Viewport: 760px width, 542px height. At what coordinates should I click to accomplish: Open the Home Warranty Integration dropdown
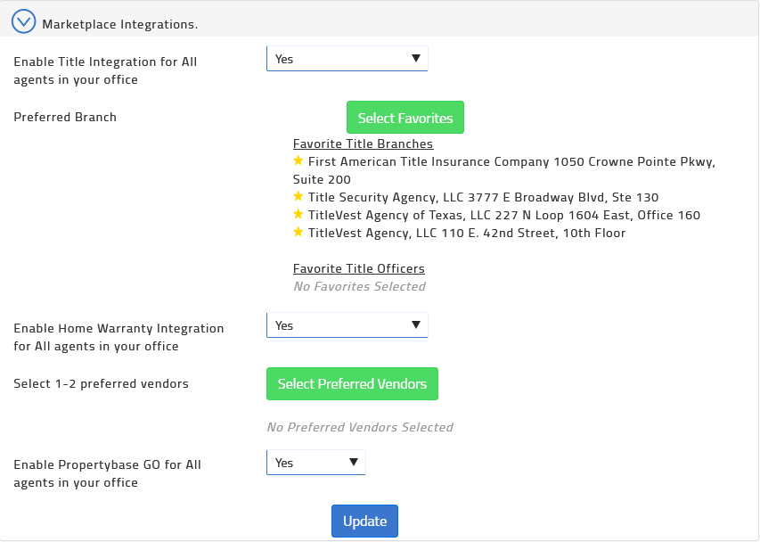pos(347,324)
